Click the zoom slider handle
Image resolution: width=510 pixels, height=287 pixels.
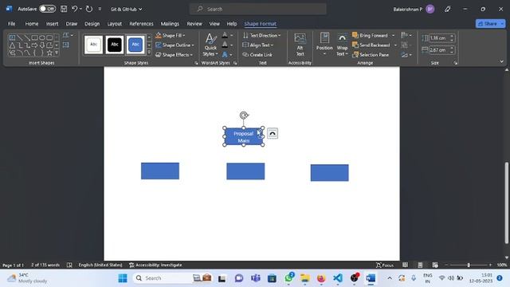(469, 265)
